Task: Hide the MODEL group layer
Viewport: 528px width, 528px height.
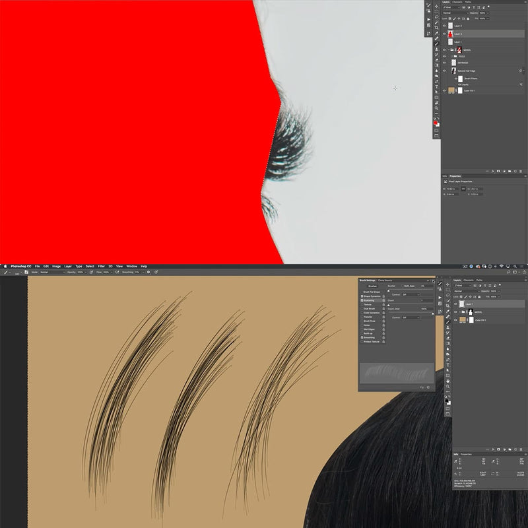Action: click(445, 50)
